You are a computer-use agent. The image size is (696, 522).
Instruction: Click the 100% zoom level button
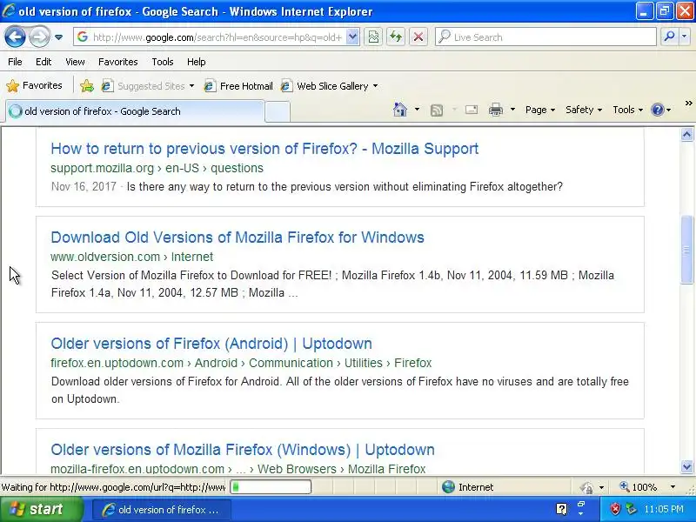point(639,487)
